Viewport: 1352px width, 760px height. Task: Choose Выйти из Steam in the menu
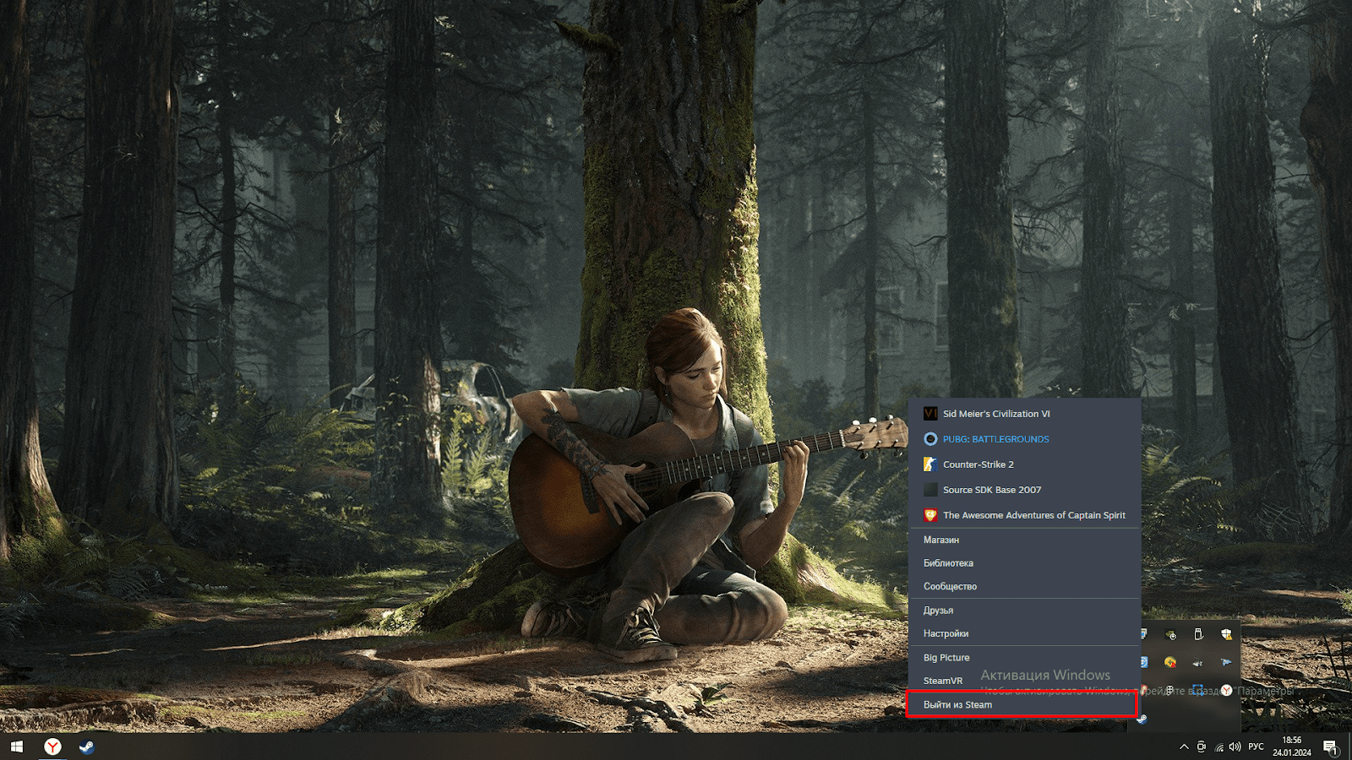tap(1024, 704)
